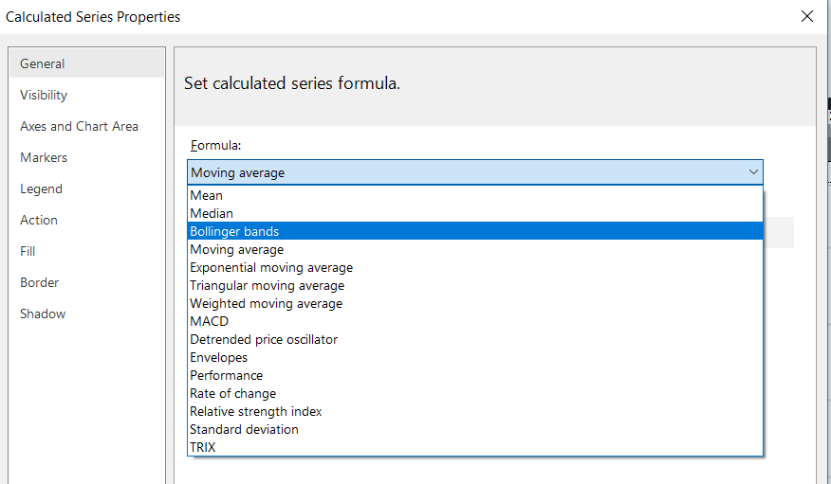
Task: Choose Relative strength index option
Action: click(256, 411)
